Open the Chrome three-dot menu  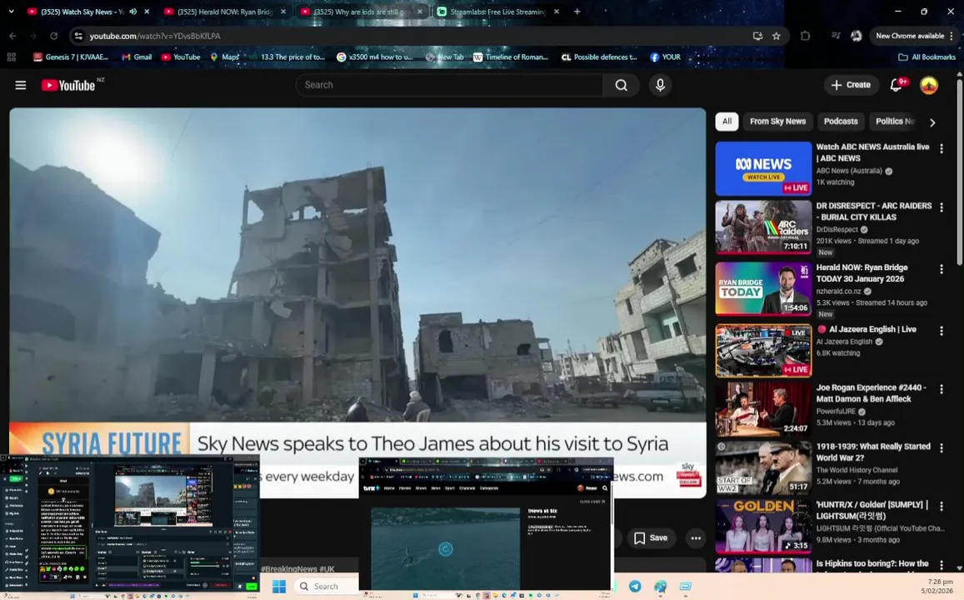pos(952,36)
